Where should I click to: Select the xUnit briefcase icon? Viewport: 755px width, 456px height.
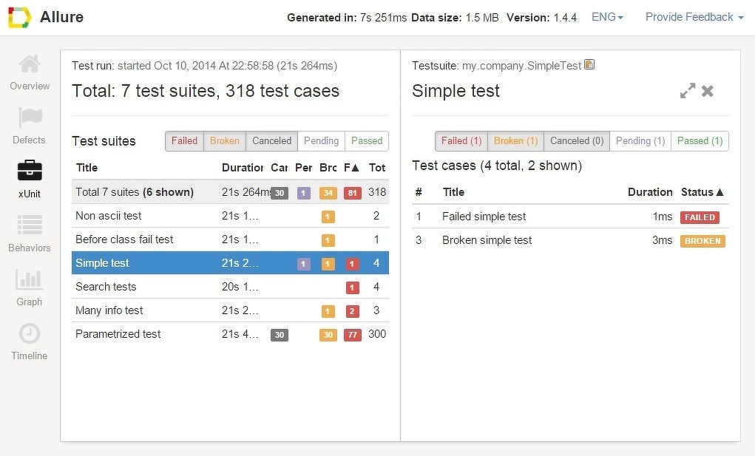(30, 172)
